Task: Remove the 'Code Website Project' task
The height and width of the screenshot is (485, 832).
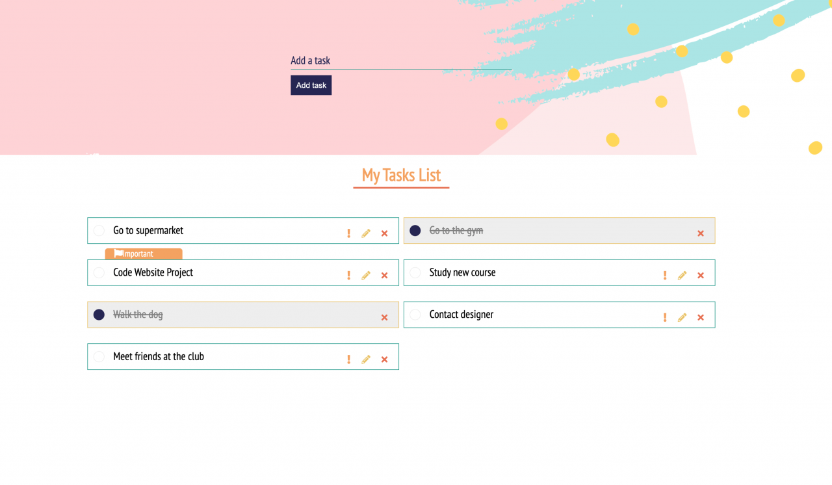Action: tap(384, 276)
